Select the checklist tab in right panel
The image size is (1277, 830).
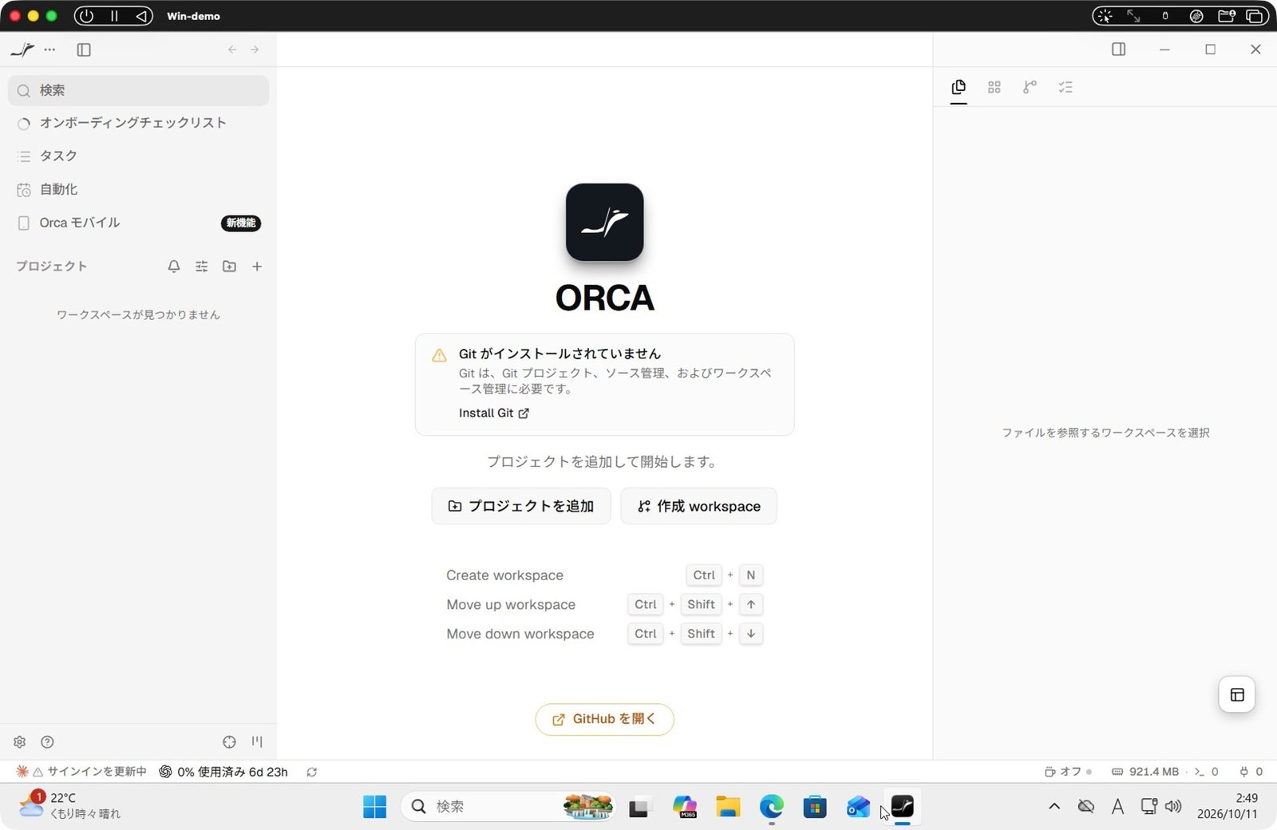pyautogui.click(x=1065, y=87)
